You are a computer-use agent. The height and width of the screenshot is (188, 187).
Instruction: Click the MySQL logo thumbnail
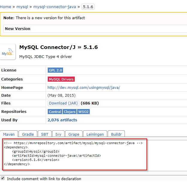[x=8, y=52]
